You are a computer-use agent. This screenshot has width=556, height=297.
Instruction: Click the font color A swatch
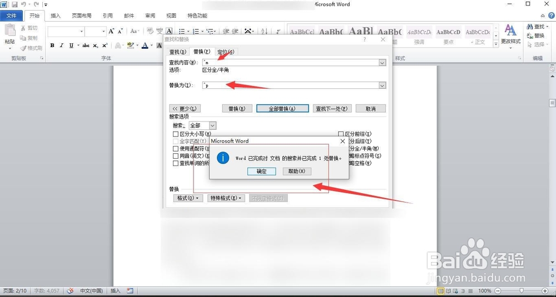pos(145,46)
